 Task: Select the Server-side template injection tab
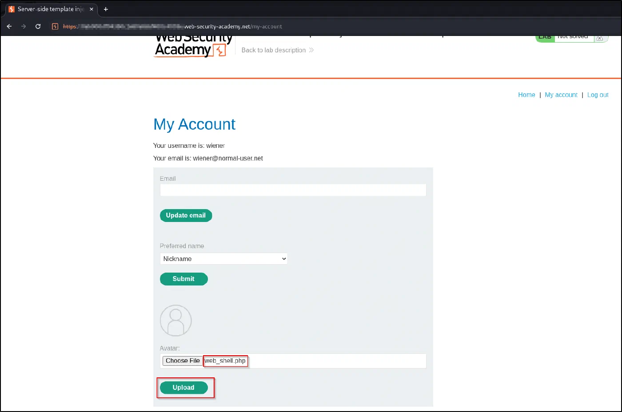tap(51, 9)
